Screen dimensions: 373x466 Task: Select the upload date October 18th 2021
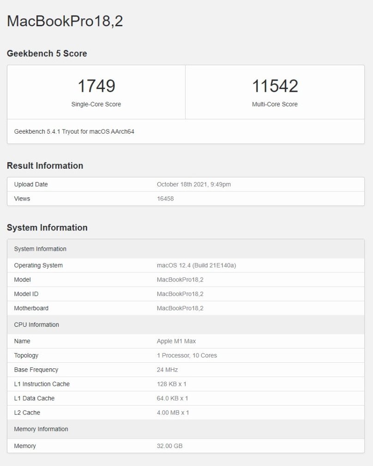193,184
